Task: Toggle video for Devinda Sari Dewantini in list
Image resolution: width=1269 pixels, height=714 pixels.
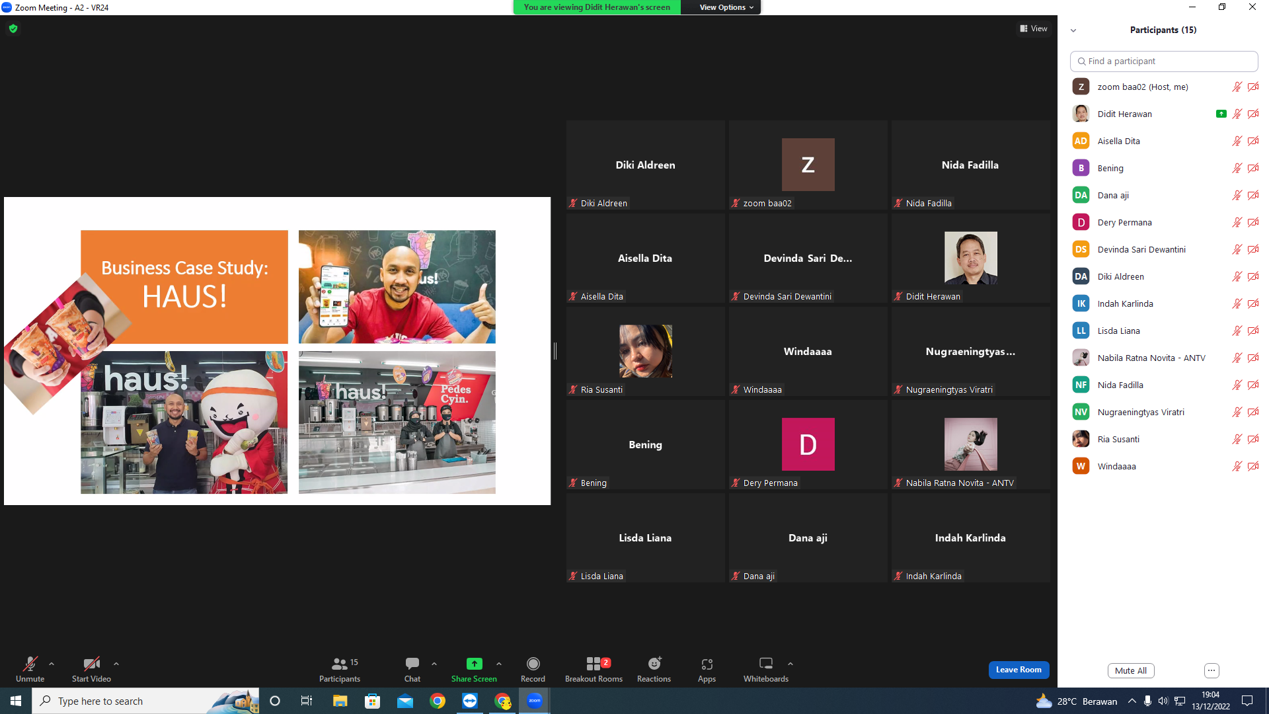Action: point(1253,249)
